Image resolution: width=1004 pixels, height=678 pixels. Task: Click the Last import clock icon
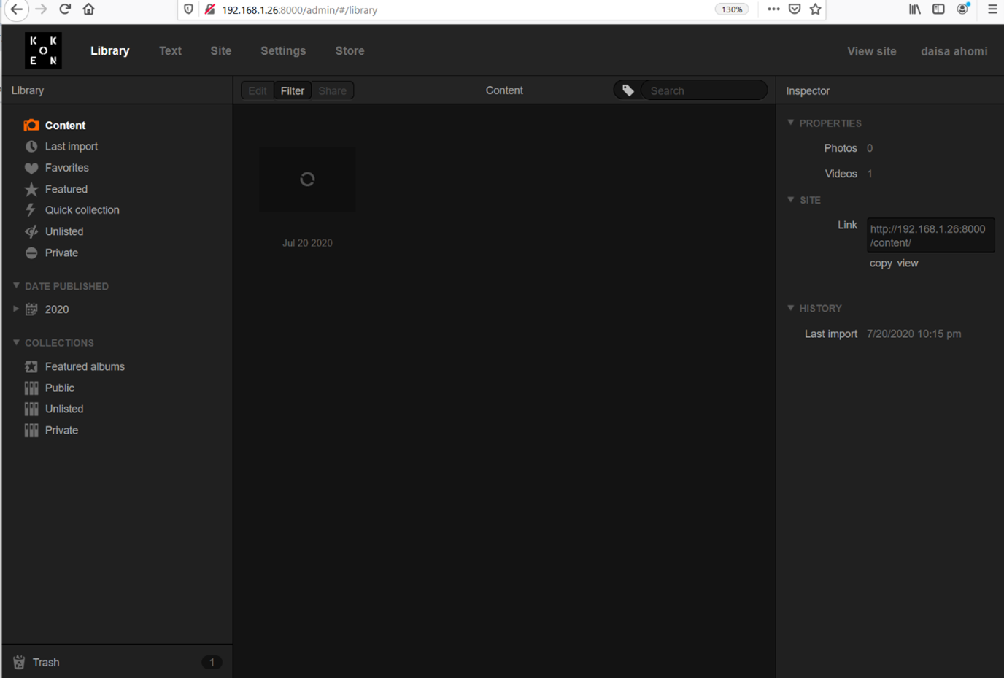31,147
